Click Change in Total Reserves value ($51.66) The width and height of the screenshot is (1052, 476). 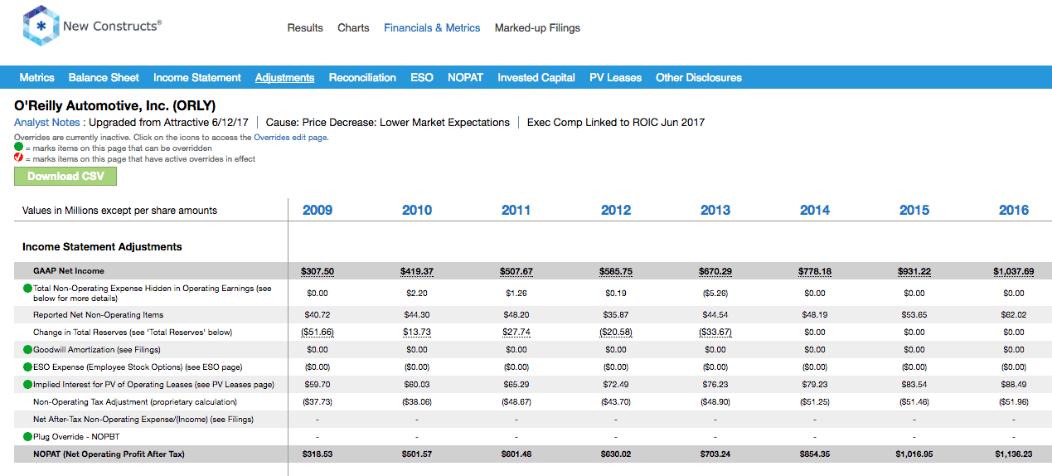click(318, 333)
